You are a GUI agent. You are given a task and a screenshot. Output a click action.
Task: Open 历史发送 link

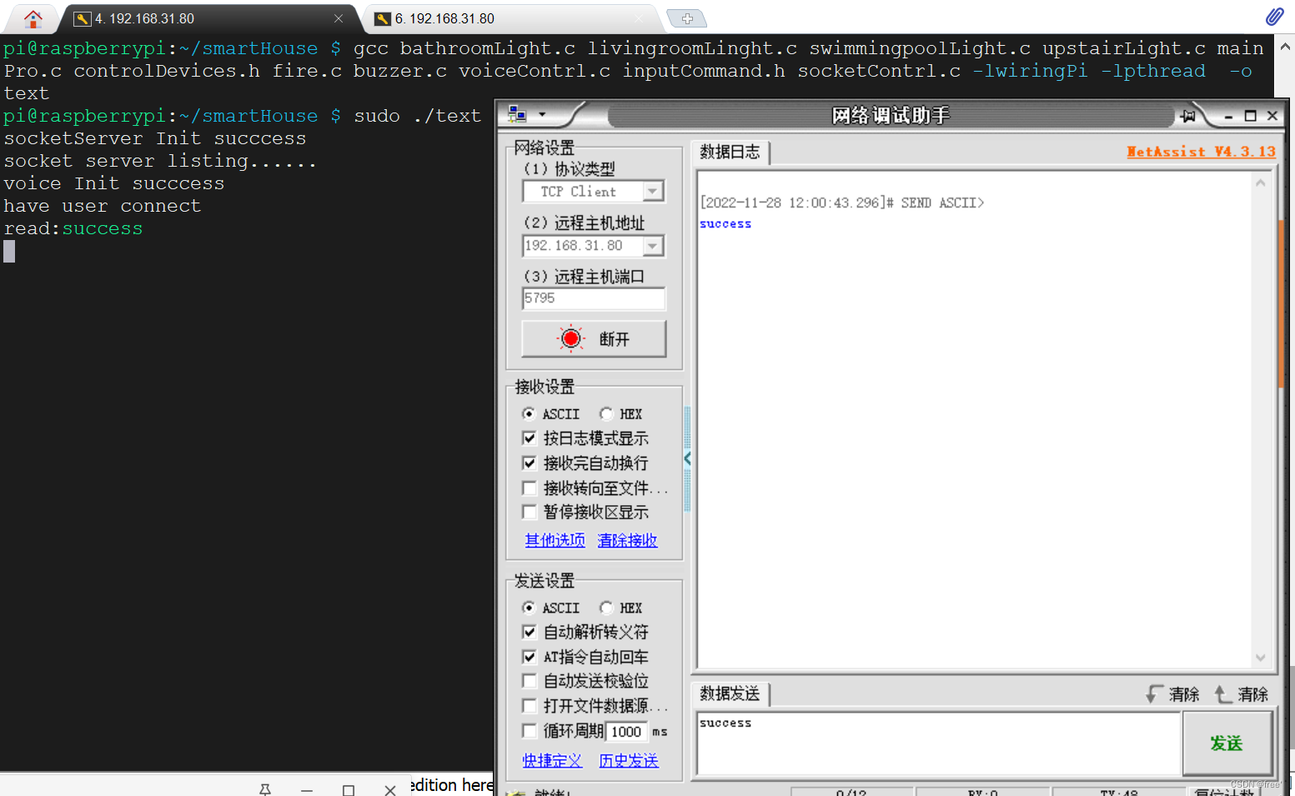tap(629, 760)
